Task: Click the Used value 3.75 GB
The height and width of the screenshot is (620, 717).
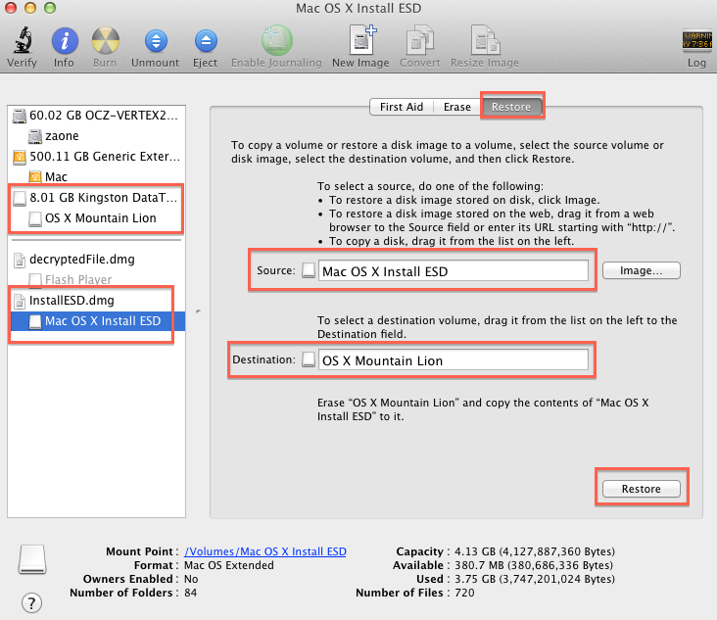Action: pyautogui.click(x=535, y=579)
